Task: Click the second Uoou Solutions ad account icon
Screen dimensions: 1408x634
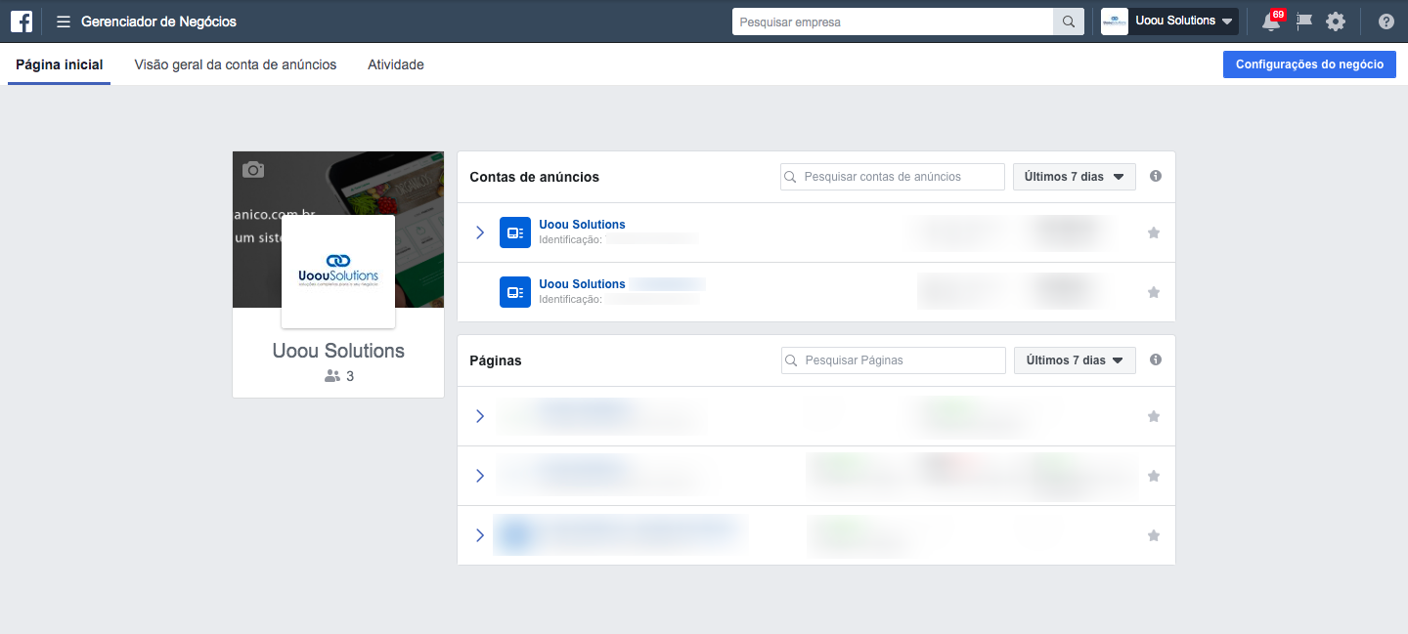Action: coord(515,292)
